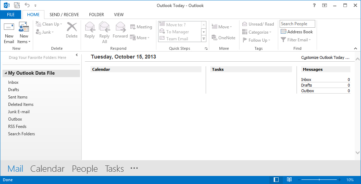Viewport: 361px width, 184px height.
Task: Click Customize Outlook Today link
Action: click(325, 57)
